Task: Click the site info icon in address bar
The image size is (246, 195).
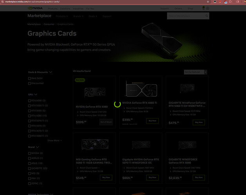Action: [2, 2]
